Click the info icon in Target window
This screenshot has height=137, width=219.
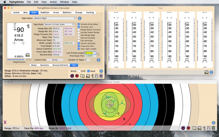click(x=214, y=123)
